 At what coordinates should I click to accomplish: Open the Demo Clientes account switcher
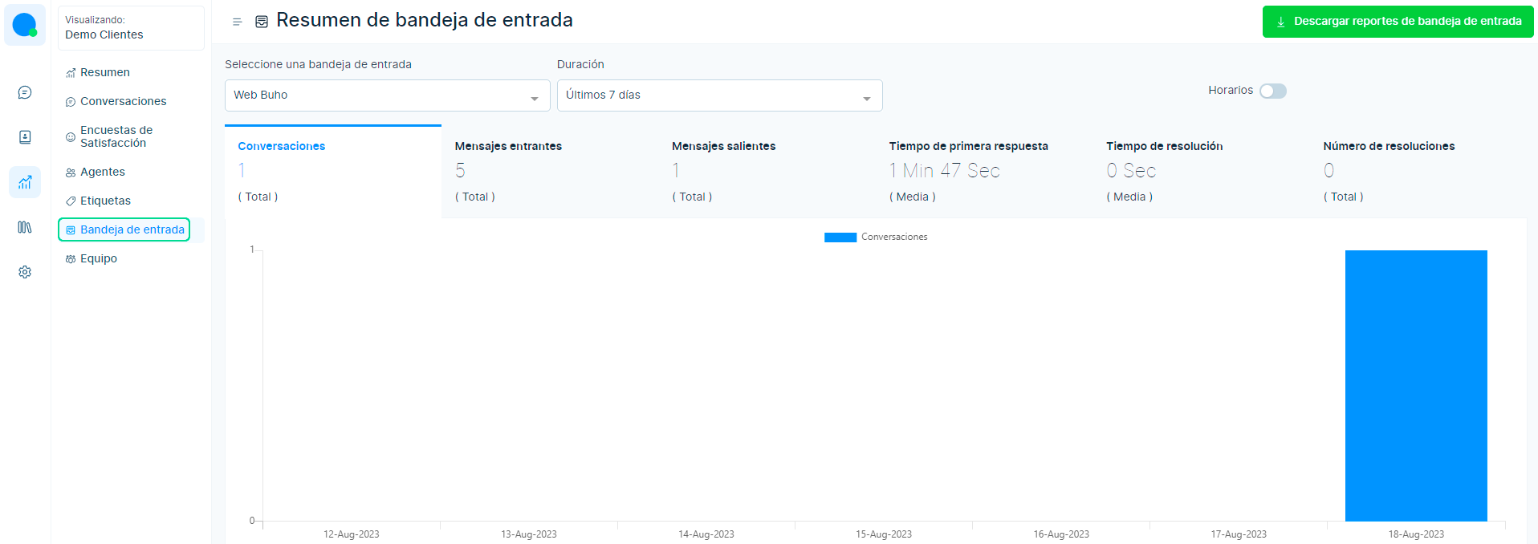(x=131, y=28)
